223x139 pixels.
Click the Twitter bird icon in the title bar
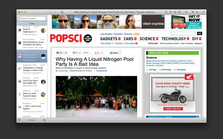pos(171,12)
